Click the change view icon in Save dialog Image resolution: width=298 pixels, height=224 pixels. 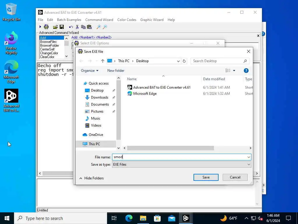pos(228,71)
